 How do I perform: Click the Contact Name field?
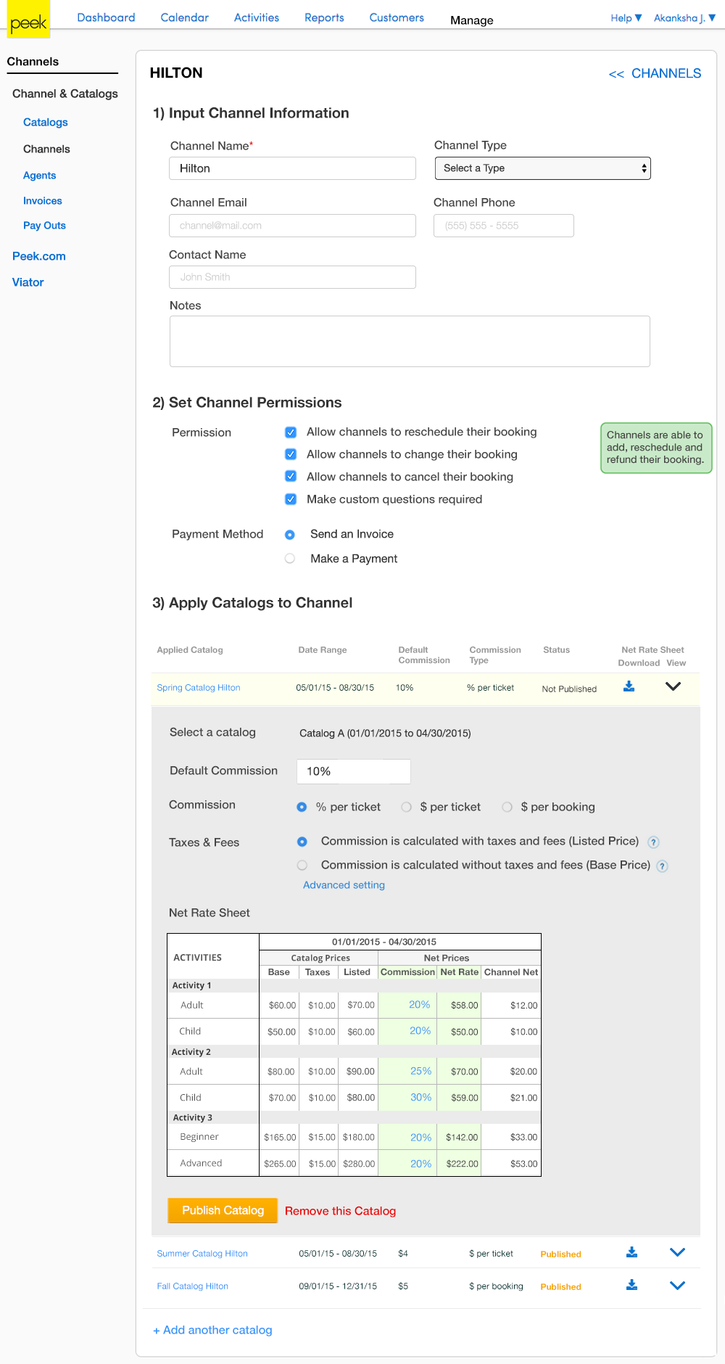(x=293, y=277)
